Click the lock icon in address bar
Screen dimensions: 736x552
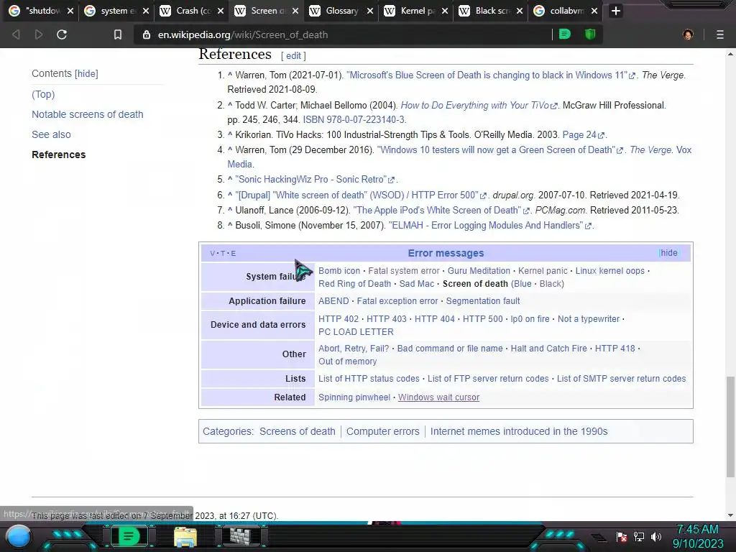147,34
